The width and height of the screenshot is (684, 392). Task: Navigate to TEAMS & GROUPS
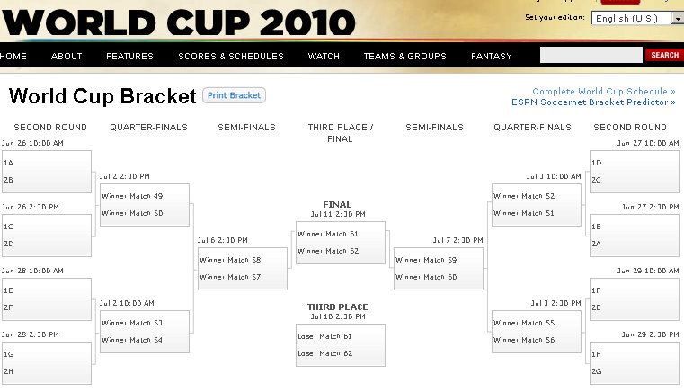[x=404, y=57]
